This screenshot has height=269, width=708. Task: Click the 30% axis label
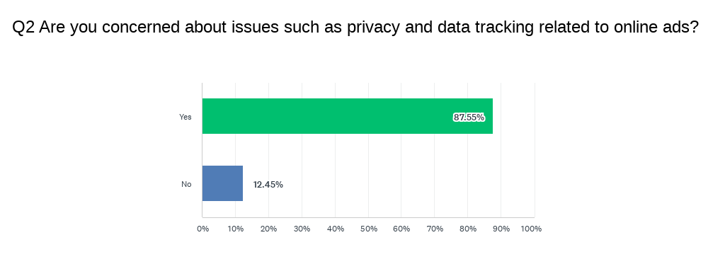(x=302, y=229)
